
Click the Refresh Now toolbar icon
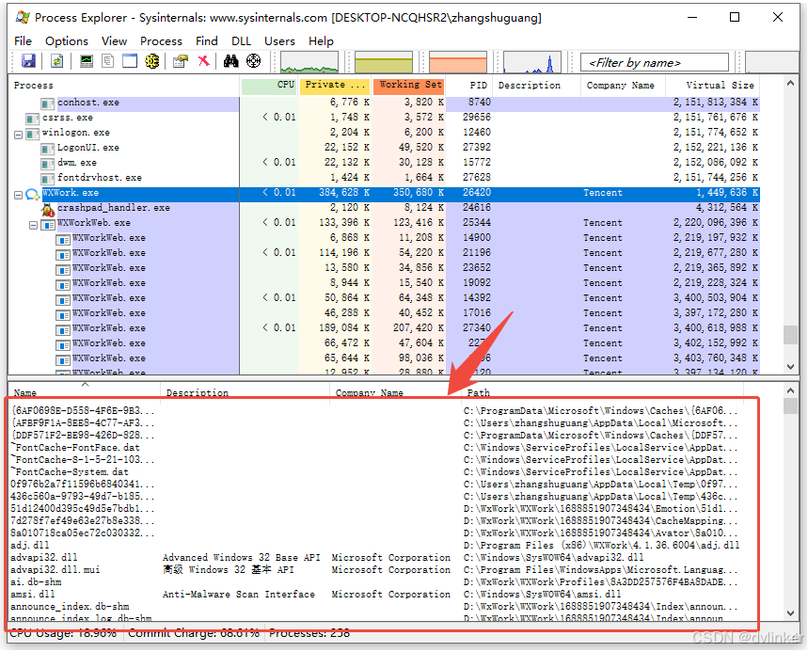pos(56,61)
